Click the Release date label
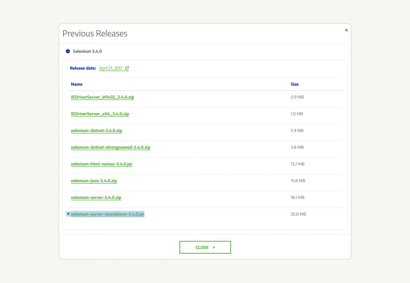This screenshot has height=283, width=410. [x=83, y=68]
